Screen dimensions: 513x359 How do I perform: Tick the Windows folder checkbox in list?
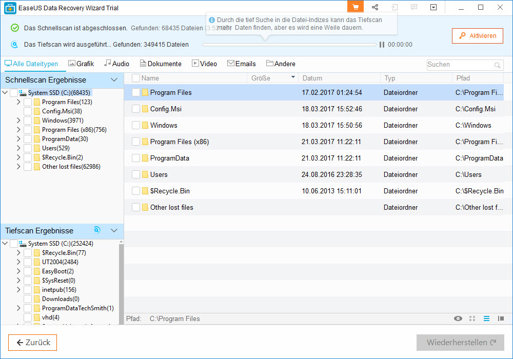[136, 126]
